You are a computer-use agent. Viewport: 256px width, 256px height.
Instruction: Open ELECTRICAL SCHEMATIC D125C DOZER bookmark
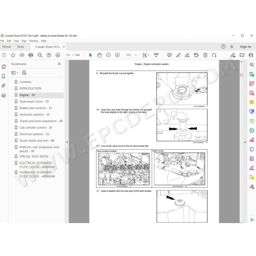click(37, 165)
